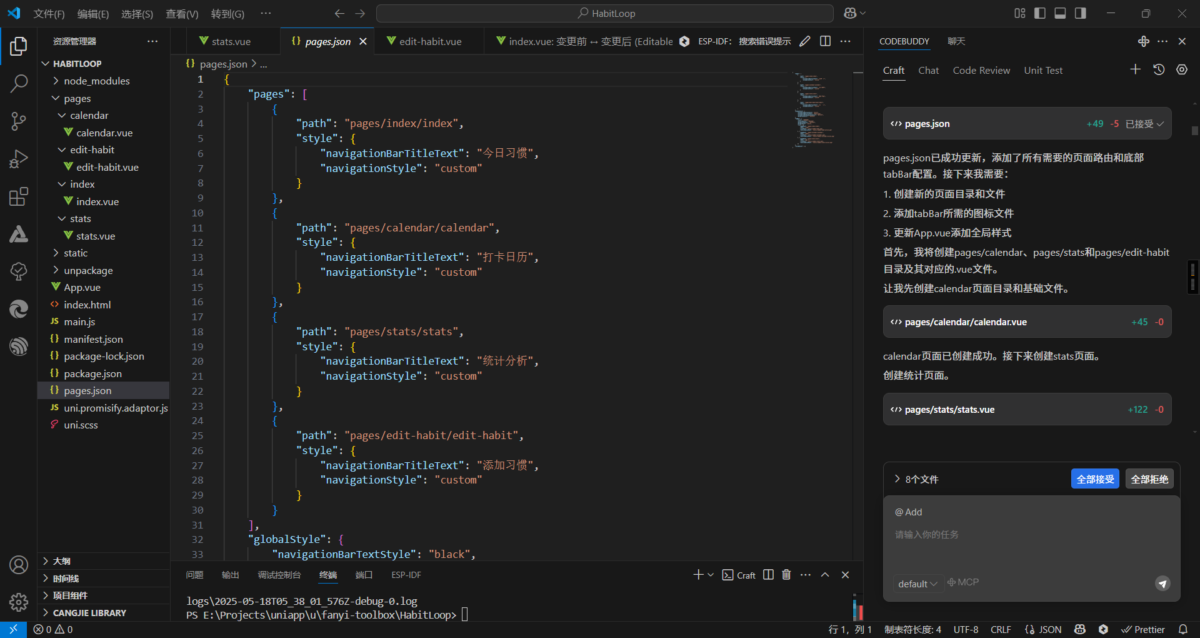Split the terminal panel
The width and height of the screenshot is (1200, 638).
tap(769, 575)
